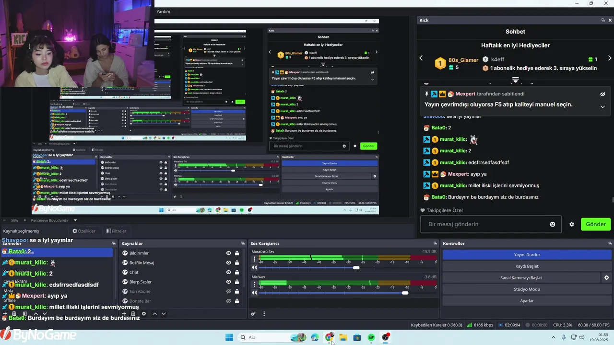Click the Windows Start button
The height and width of the screenshot is (345, 614).
tap(229, 337)
